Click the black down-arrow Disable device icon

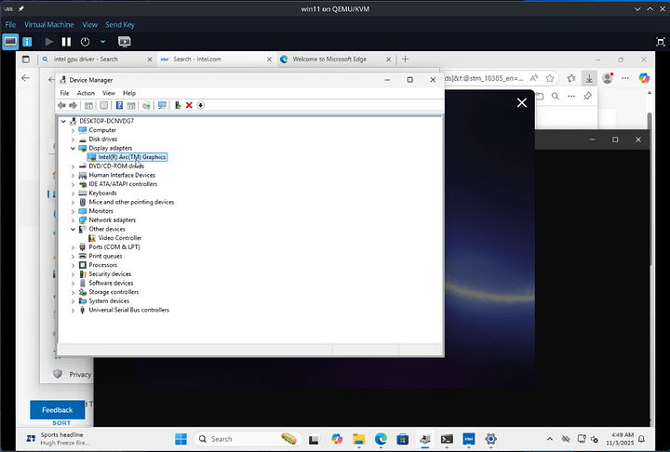(200, 105)
